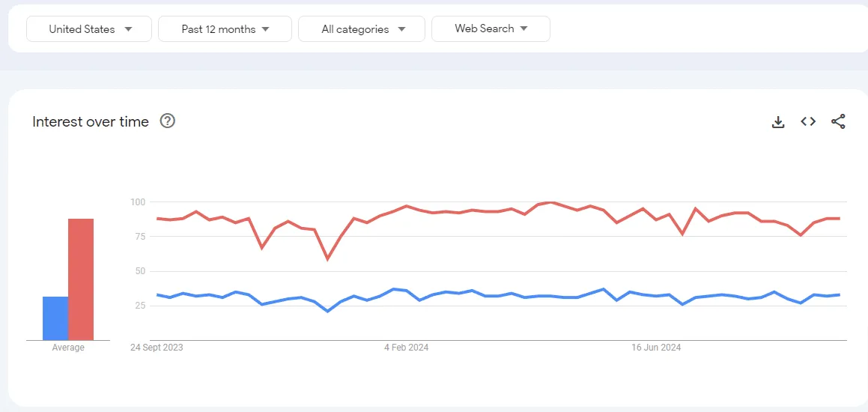The image size is (868, 412).
Task: Select the blue Average bar
Action: point(55,318)
